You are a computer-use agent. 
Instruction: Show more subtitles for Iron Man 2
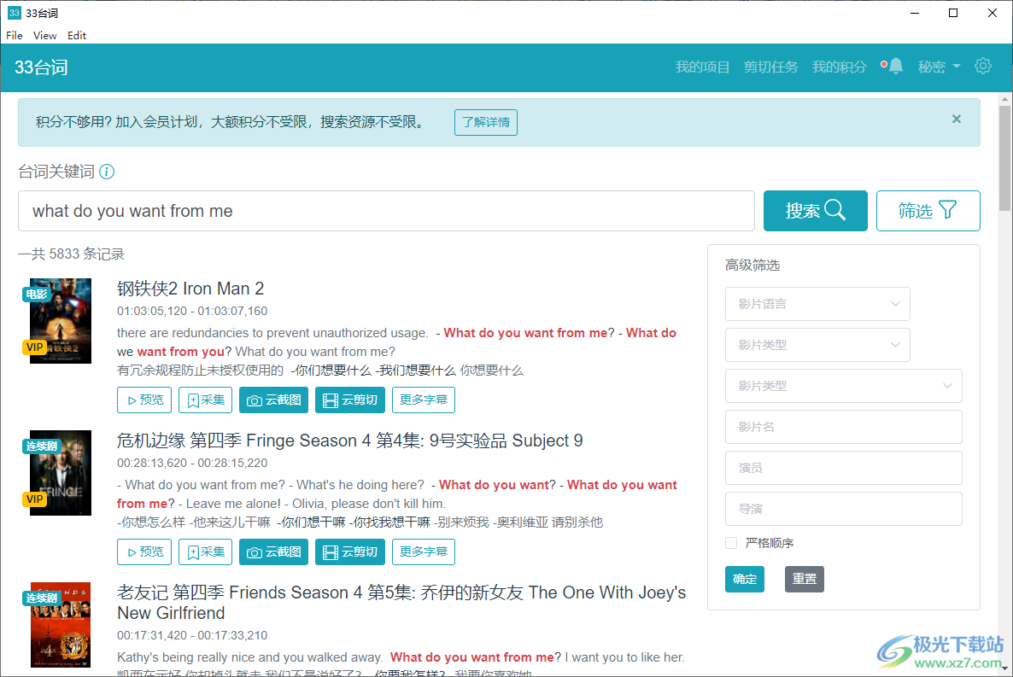point(423,400)
